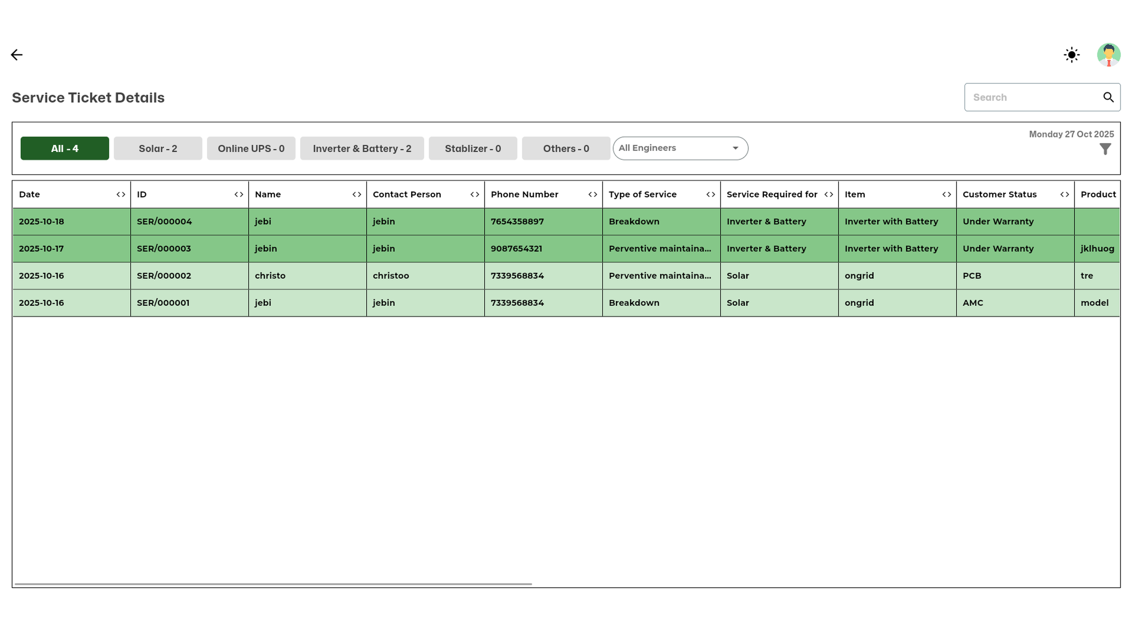Open ticket row SER/000004

pyautogui.click(x=164, y=222)
